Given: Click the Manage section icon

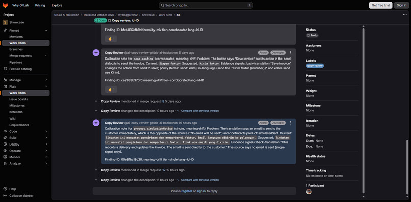Looking at the screenshot, I should (5, 80).
